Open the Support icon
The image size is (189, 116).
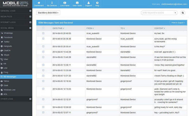[88, 3]
